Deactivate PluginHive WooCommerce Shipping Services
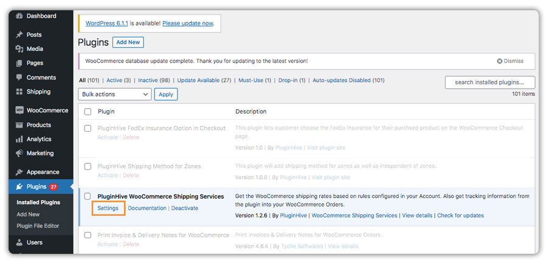547x263 pixels. tap(185, 208)
